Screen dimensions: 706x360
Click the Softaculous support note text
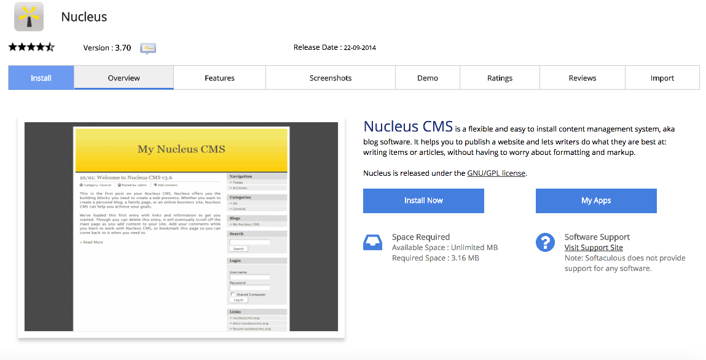click(x=625, y=264)
